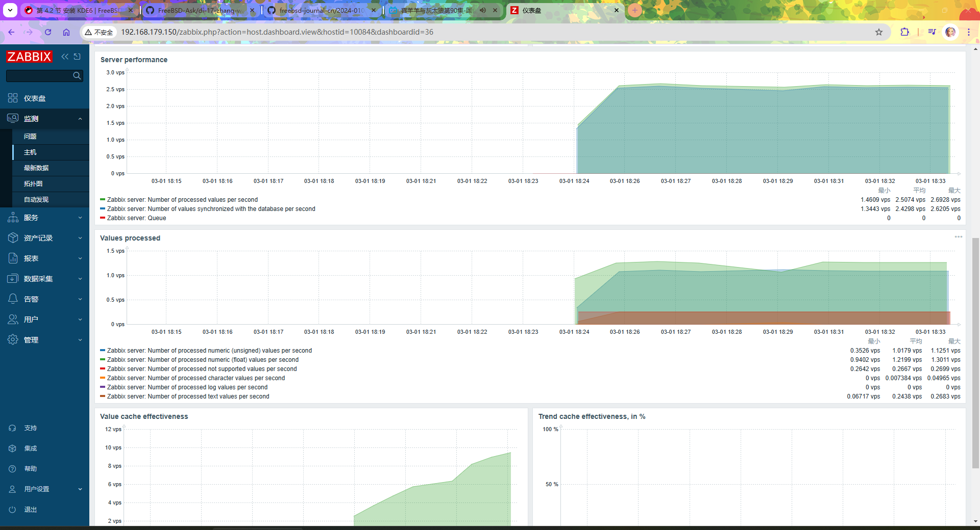The width and height of the screenshot is (980, 530).
Task: Click the Trend cache effectiveness title
Action: coord(592,416)
